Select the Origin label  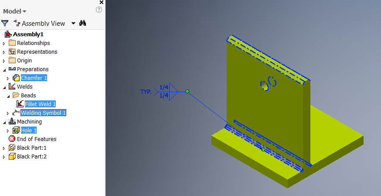[24, 61]
